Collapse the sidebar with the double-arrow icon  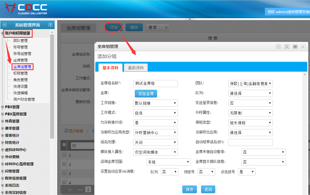[x=4, y=25]
